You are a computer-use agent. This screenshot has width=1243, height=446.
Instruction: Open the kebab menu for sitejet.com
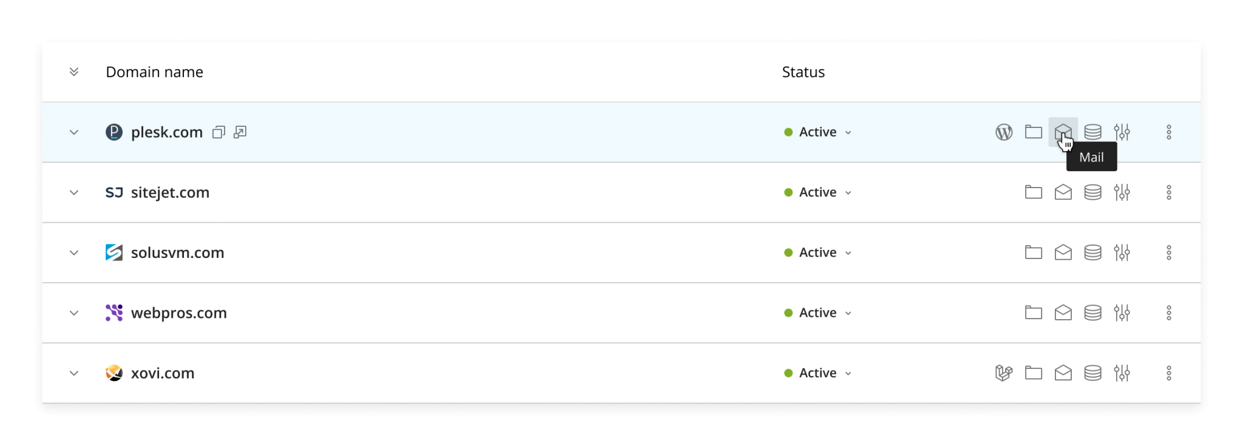[1170, 192]
